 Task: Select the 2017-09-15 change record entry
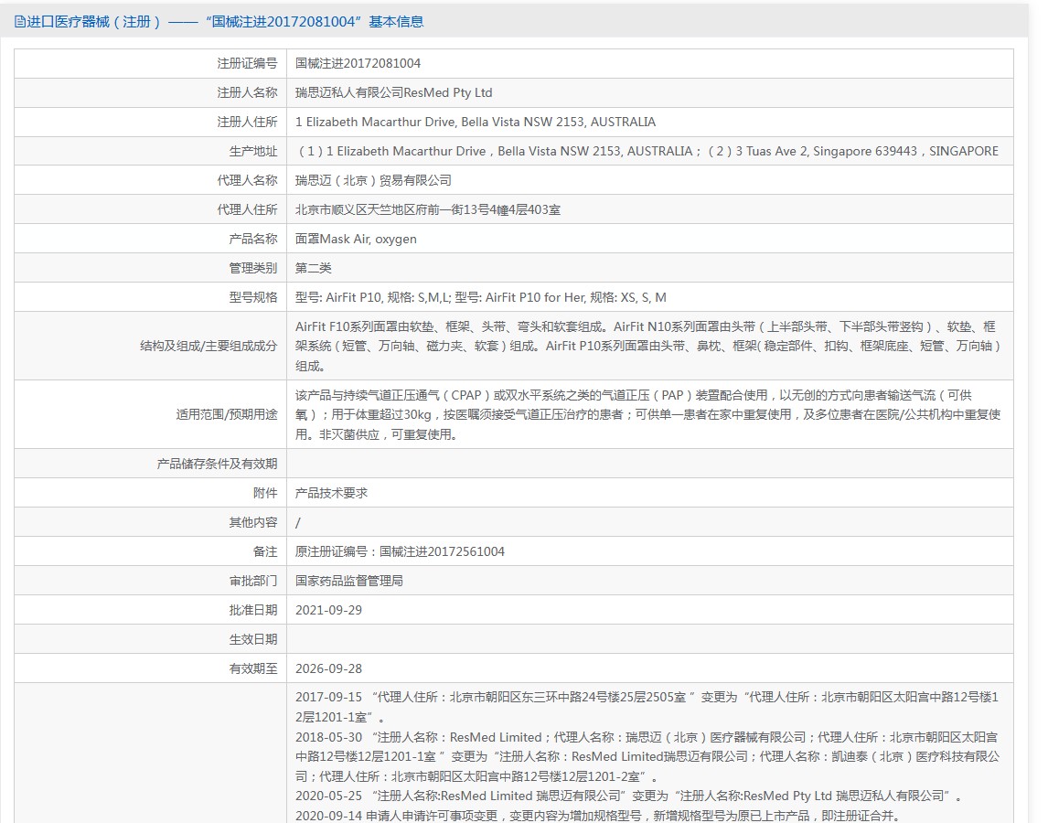pos(647,708)
